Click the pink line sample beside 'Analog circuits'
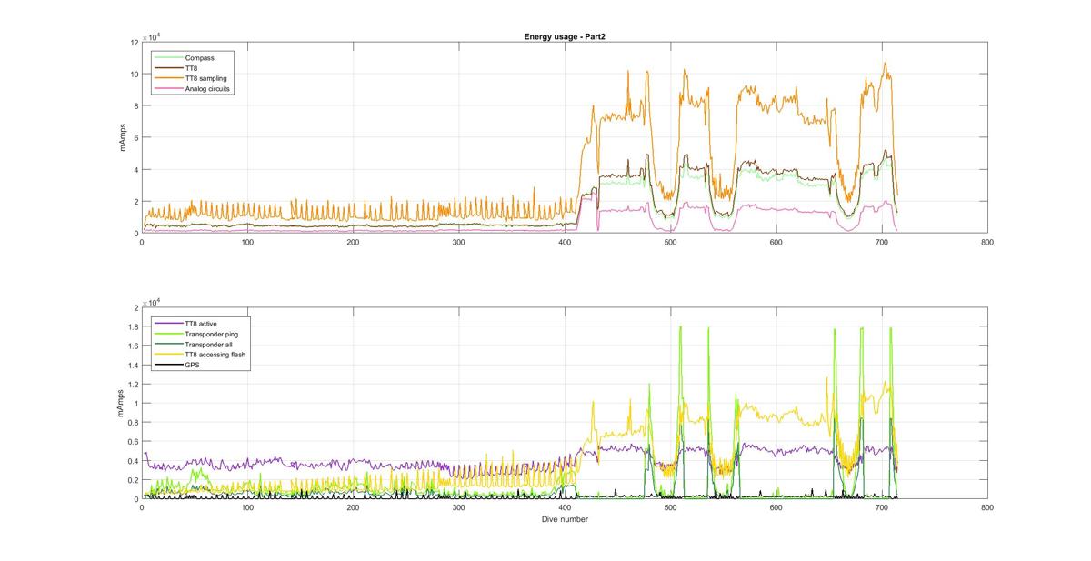 click(167, 89)
